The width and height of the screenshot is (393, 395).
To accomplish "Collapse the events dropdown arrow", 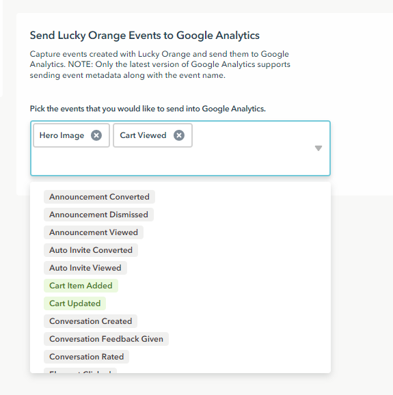I will click(319, 148).
